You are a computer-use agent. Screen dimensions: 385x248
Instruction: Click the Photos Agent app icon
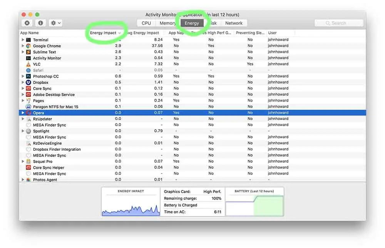click(x=28, y=180)
